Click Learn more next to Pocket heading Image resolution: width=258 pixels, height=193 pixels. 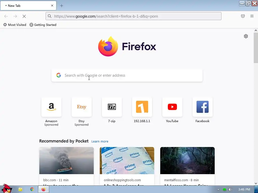click(x=100, y=141)
